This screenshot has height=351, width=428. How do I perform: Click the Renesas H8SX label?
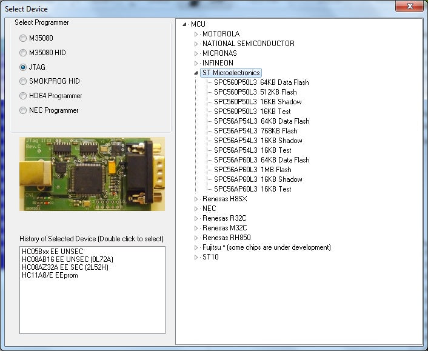pyautogui.click(x=225, y=199)
